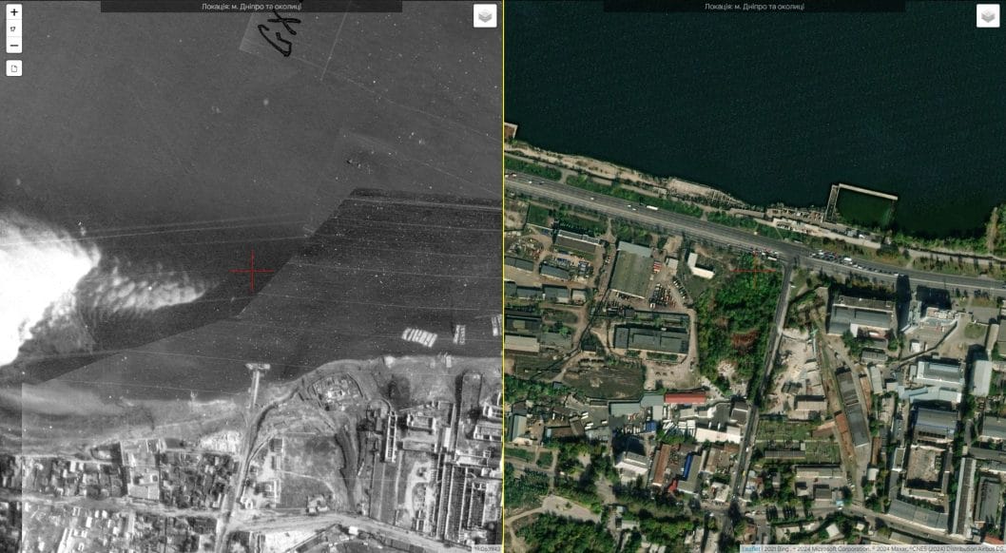This screenshot has height=553, width=1006.
Task: Click the red crosshair on the old photo
Action: click(x=252, y=272)
